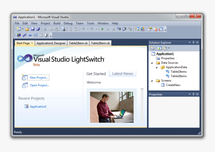Screen dimensions: 215x152
Task: Click the Save All stacked-disks icon
Action: point(38,29)
